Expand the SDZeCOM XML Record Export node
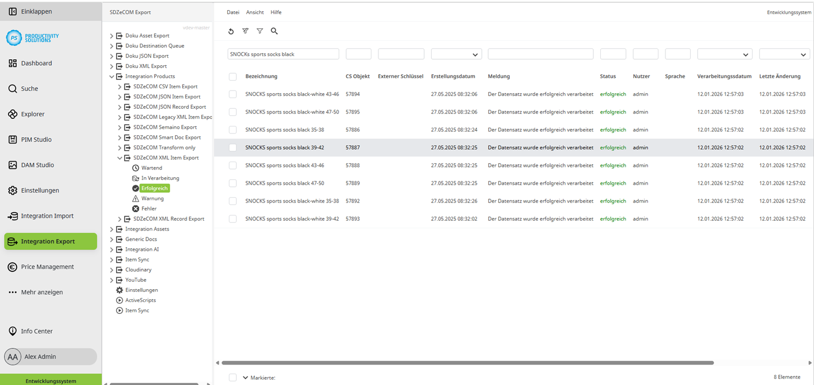Image resolution: width=814 pixels, height=385 pixels. point(120,219)
